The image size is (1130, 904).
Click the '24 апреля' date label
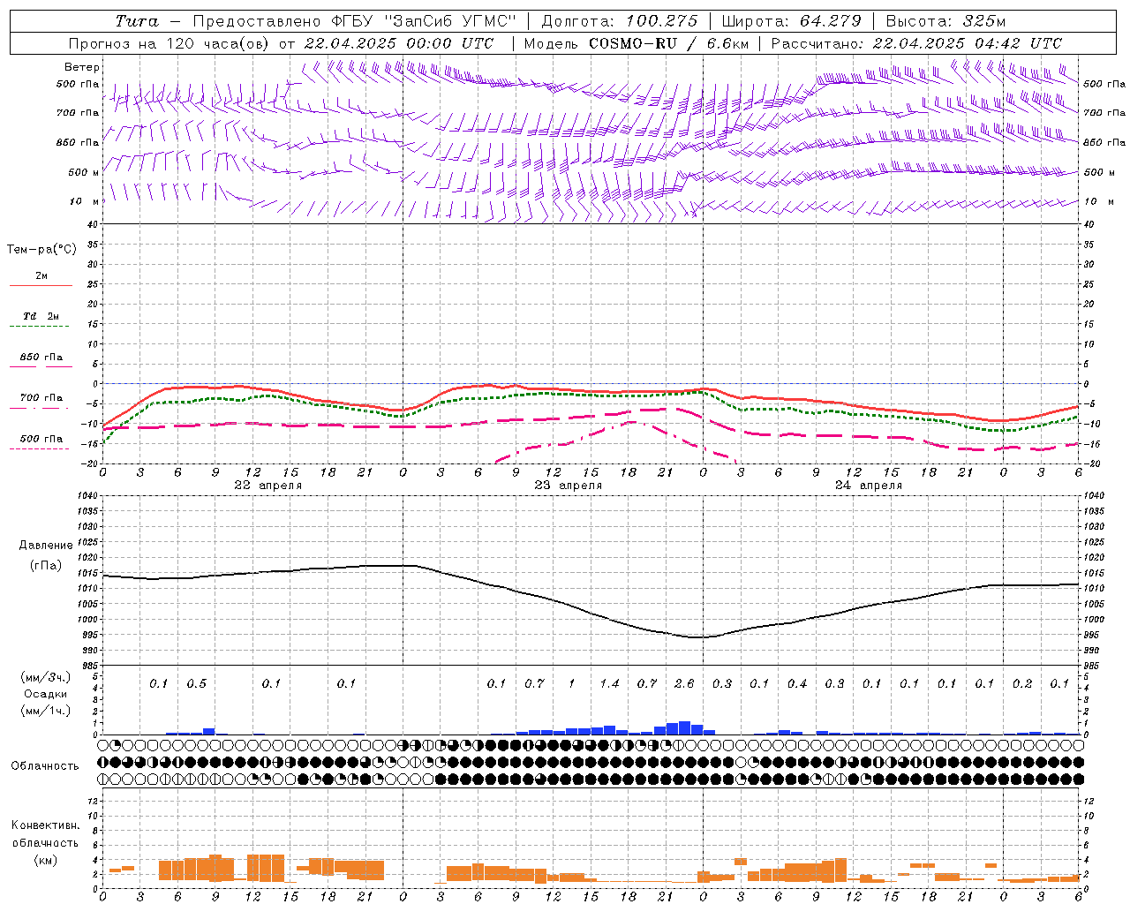(869, 485)
